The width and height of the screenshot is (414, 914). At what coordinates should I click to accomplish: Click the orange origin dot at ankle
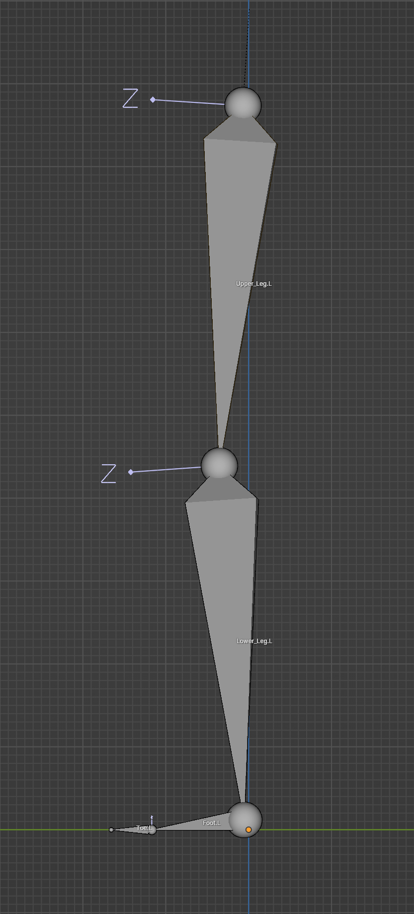(x=248, y=830)
